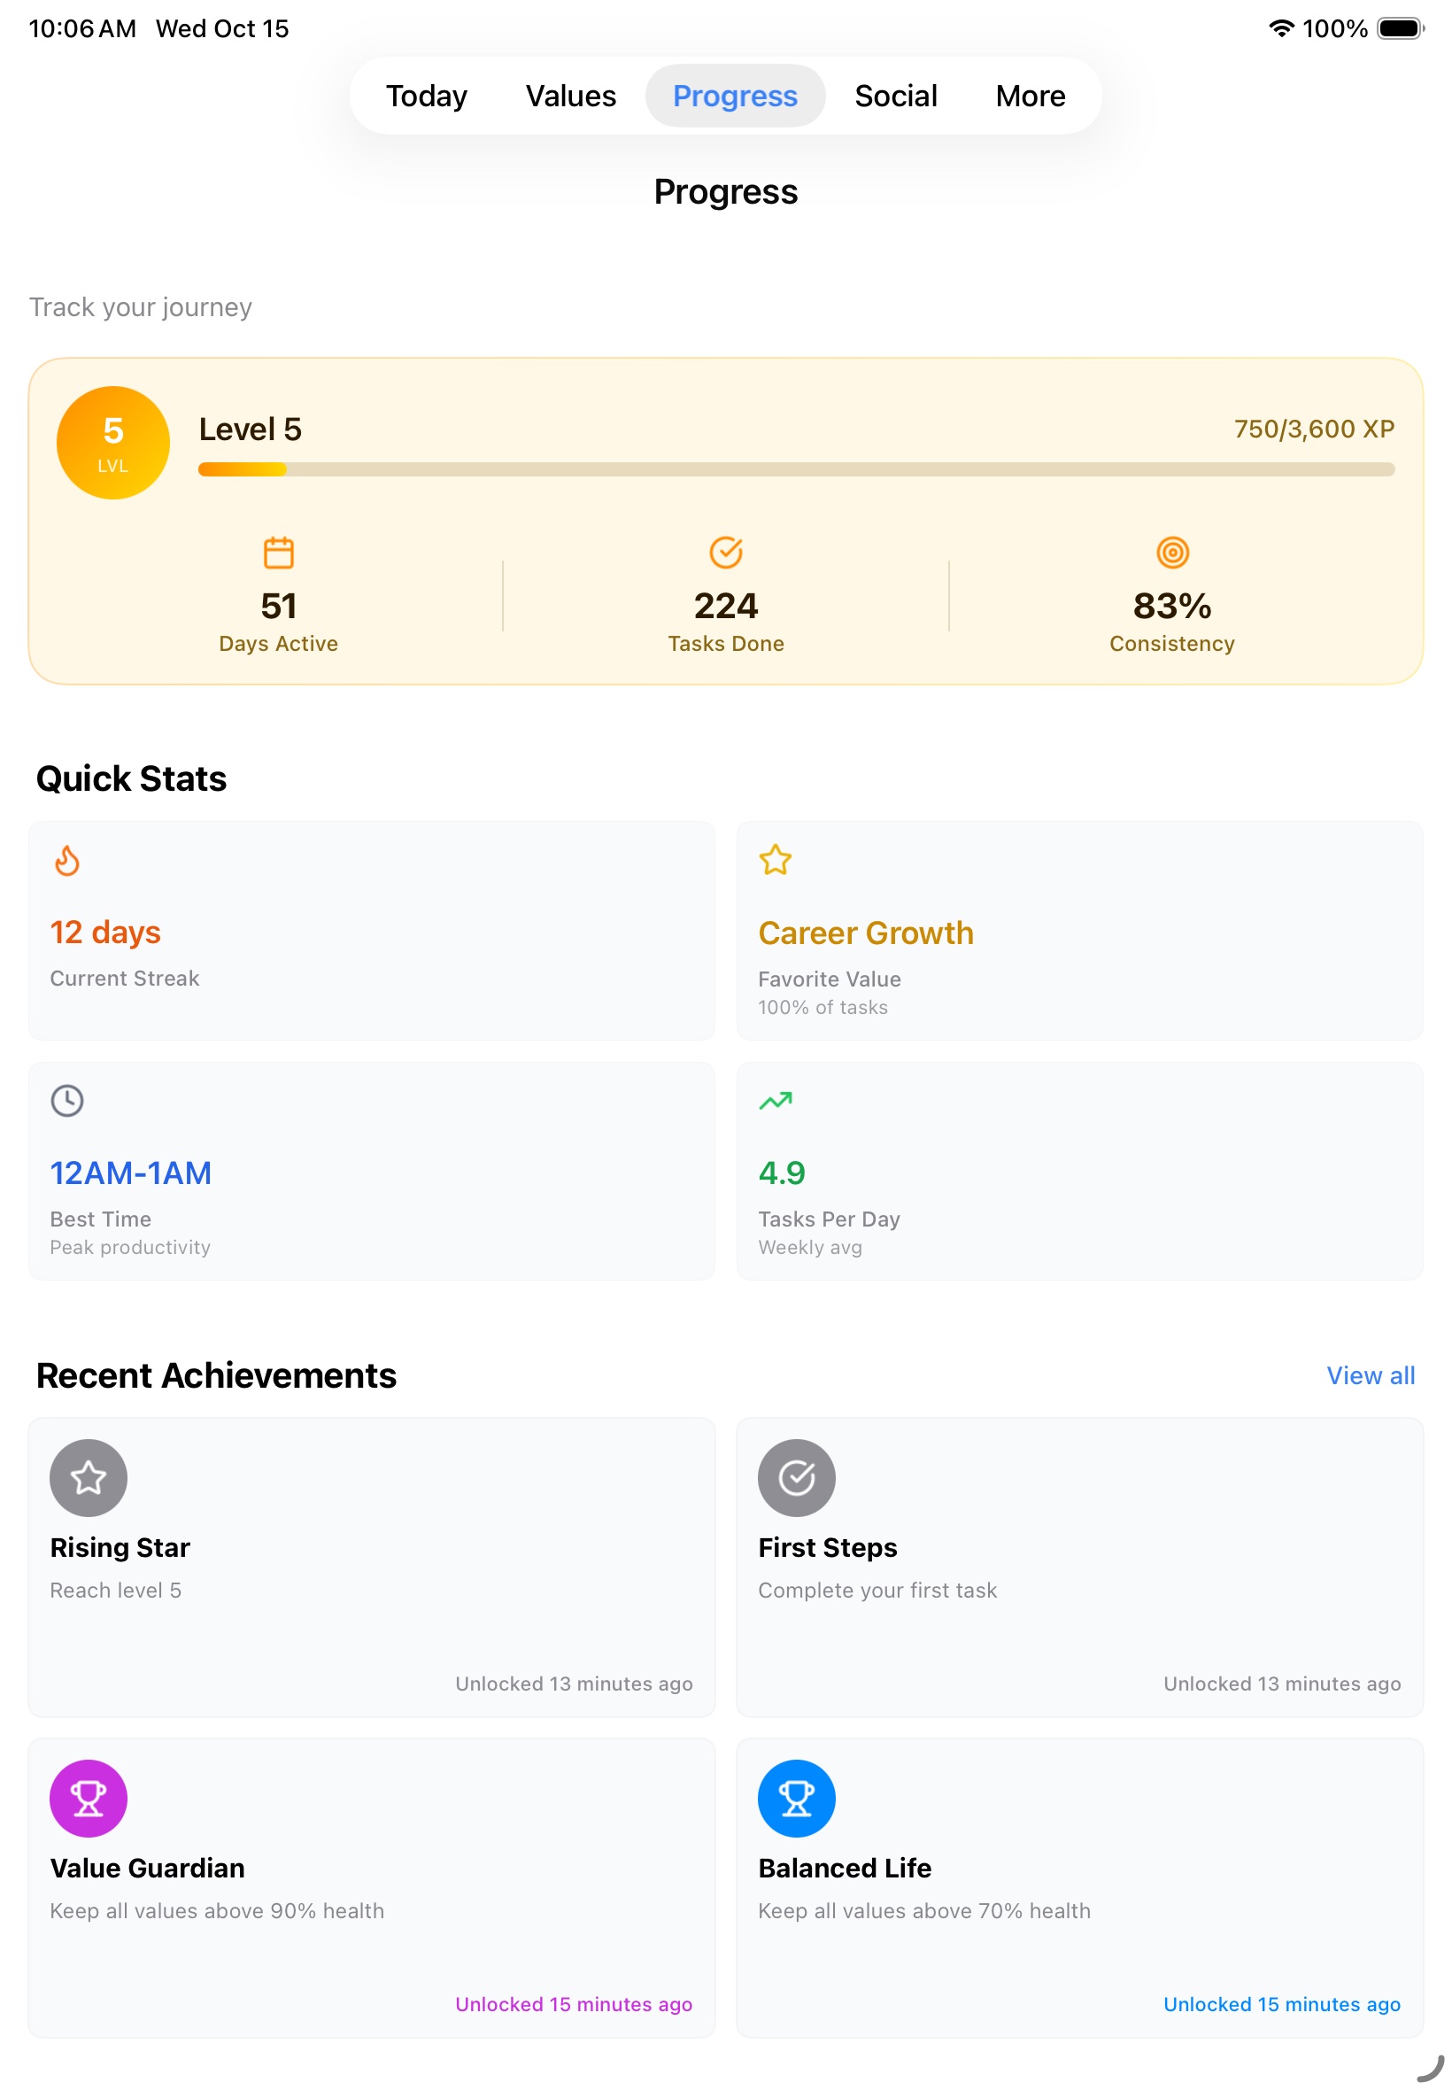
Task: Click the green trending arrow icon
Action: tap(775, 1101)
